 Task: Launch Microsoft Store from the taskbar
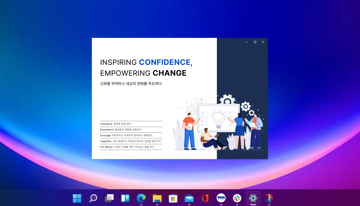[x=173, y=198]
